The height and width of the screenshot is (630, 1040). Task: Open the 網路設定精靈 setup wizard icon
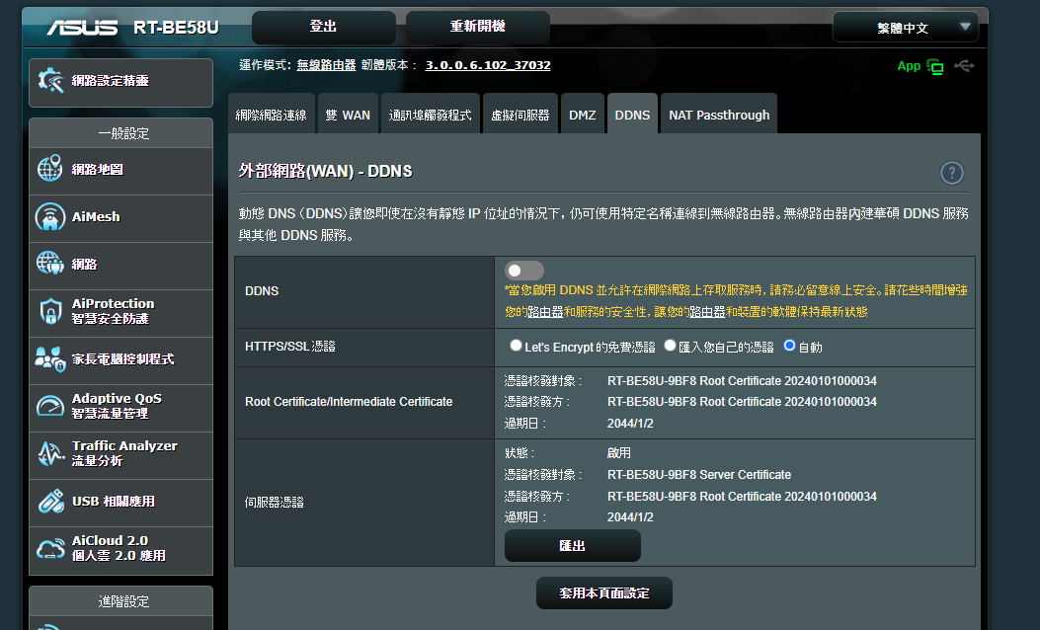50,81
